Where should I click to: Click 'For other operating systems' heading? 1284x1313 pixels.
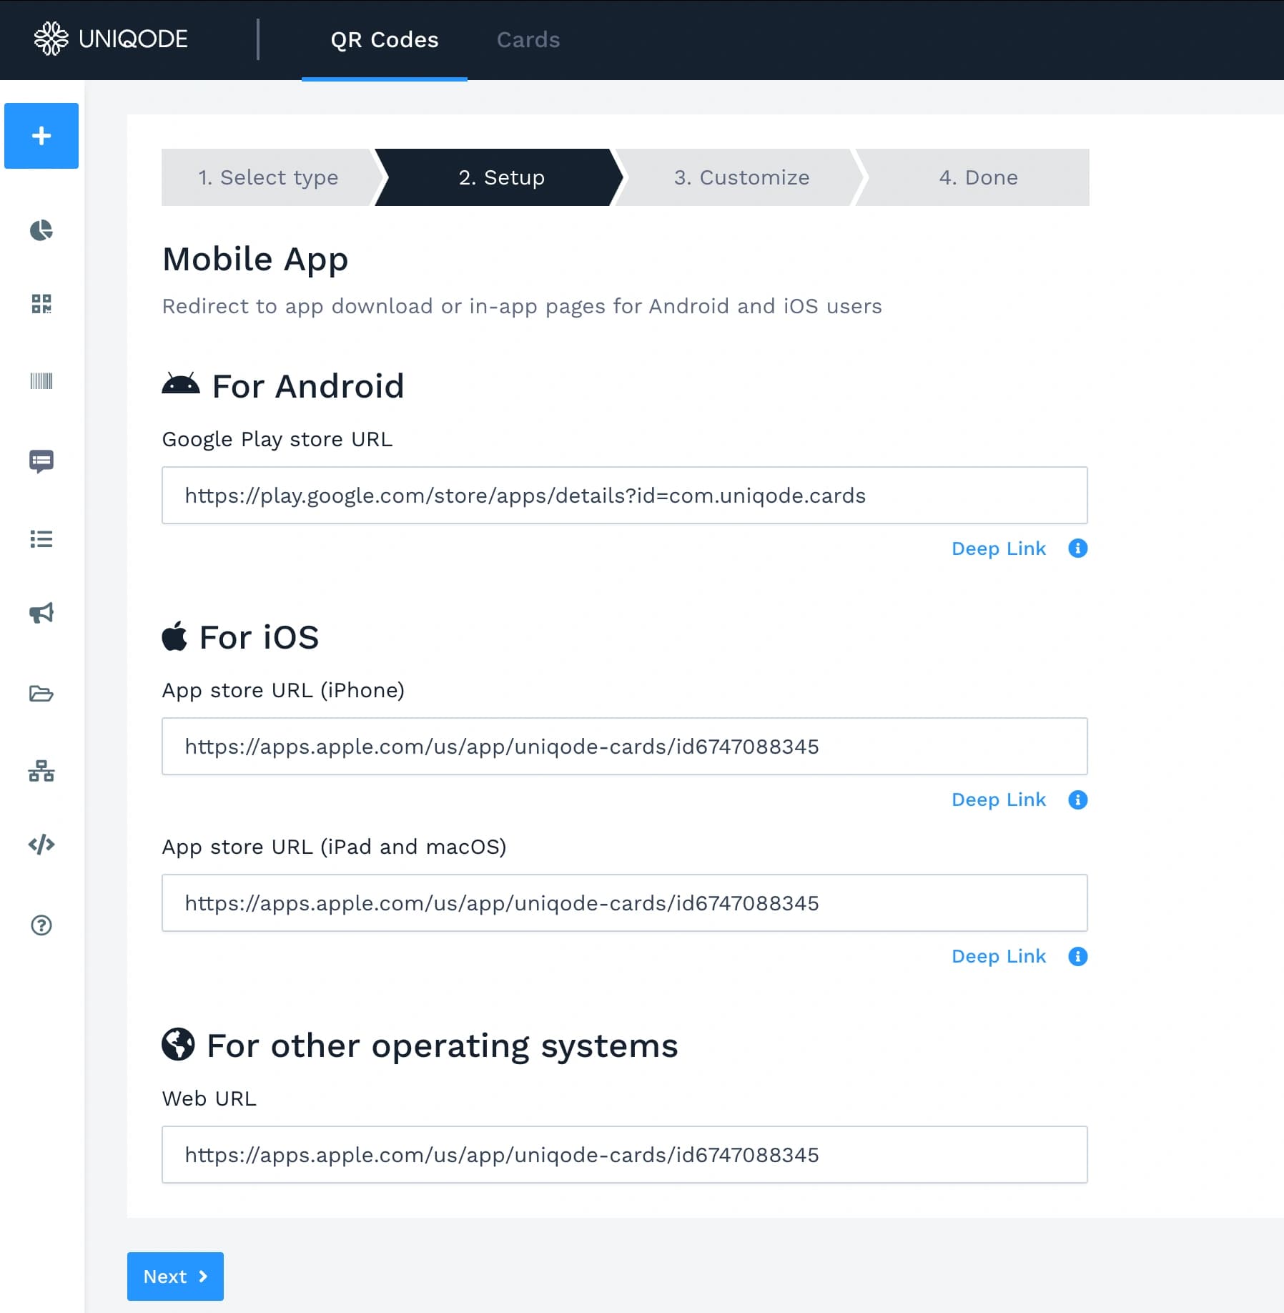pyautogui.click(x=443, y=1046)
